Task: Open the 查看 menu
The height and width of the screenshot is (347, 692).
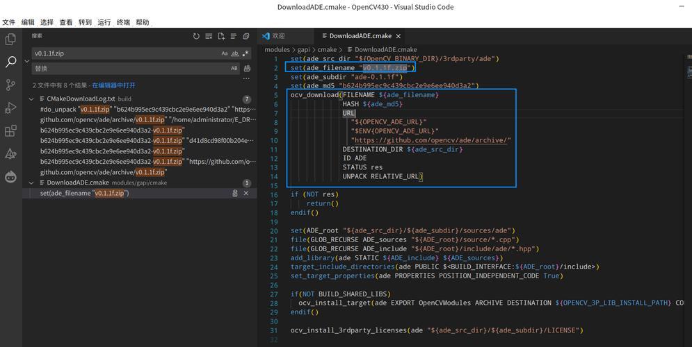Action: pos(66,22)
